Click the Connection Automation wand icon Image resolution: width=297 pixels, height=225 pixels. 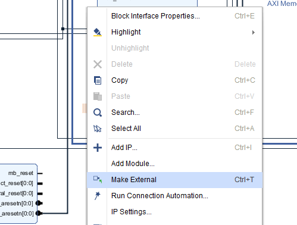98,196
